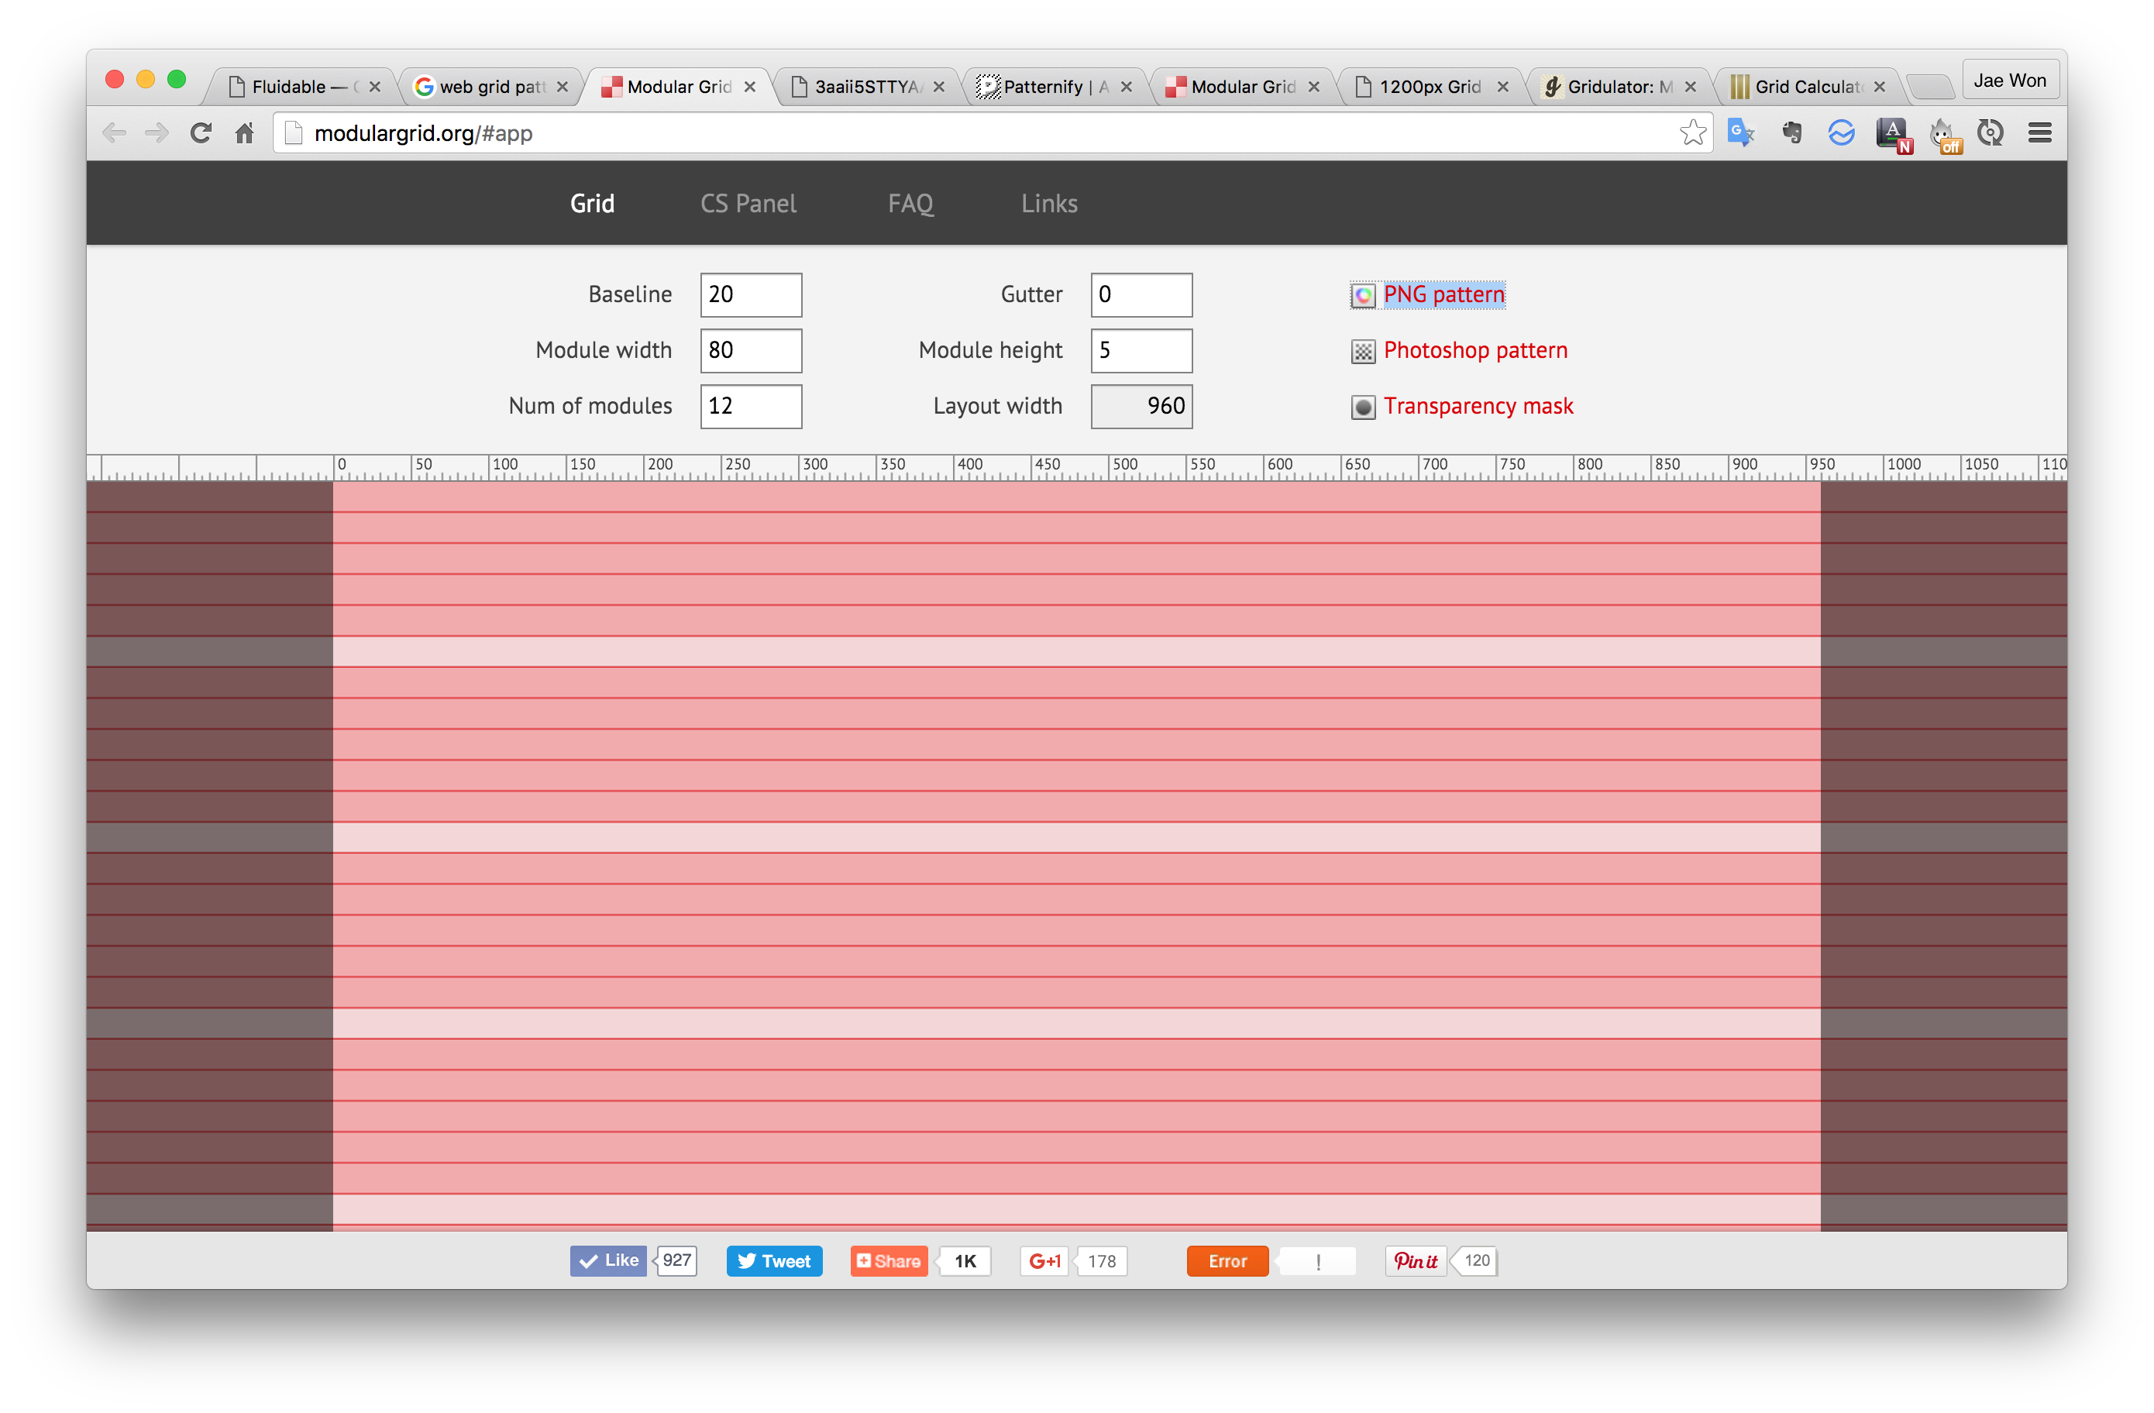Viewport: 2154px width, 1413px height.
Task: Click the 927 like count
Action: 676,1260
